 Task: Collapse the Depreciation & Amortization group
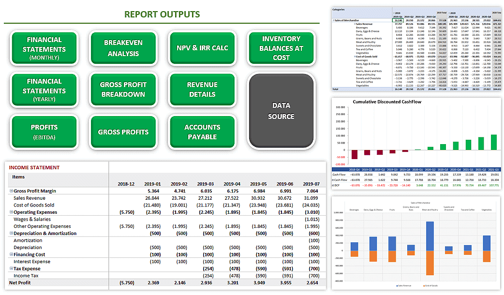point(11,233)
